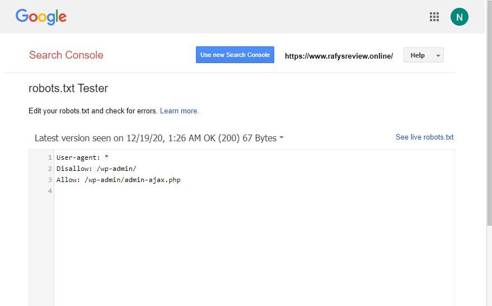Click line number 1 in editor gutter

50,157
